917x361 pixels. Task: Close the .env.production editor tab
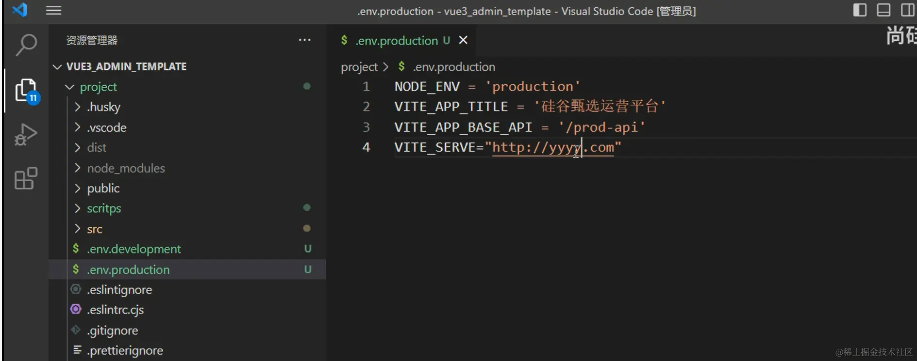[x=463, y=40]
